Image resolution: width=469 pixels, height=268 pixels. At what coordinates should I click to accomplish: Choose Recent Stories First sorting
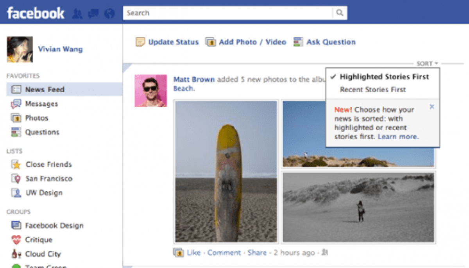point(373,90)
